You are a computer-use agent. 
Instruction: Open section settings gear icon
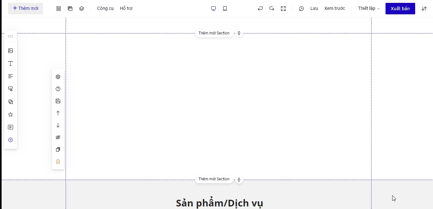pyautogui.click(x=58, y=77)
